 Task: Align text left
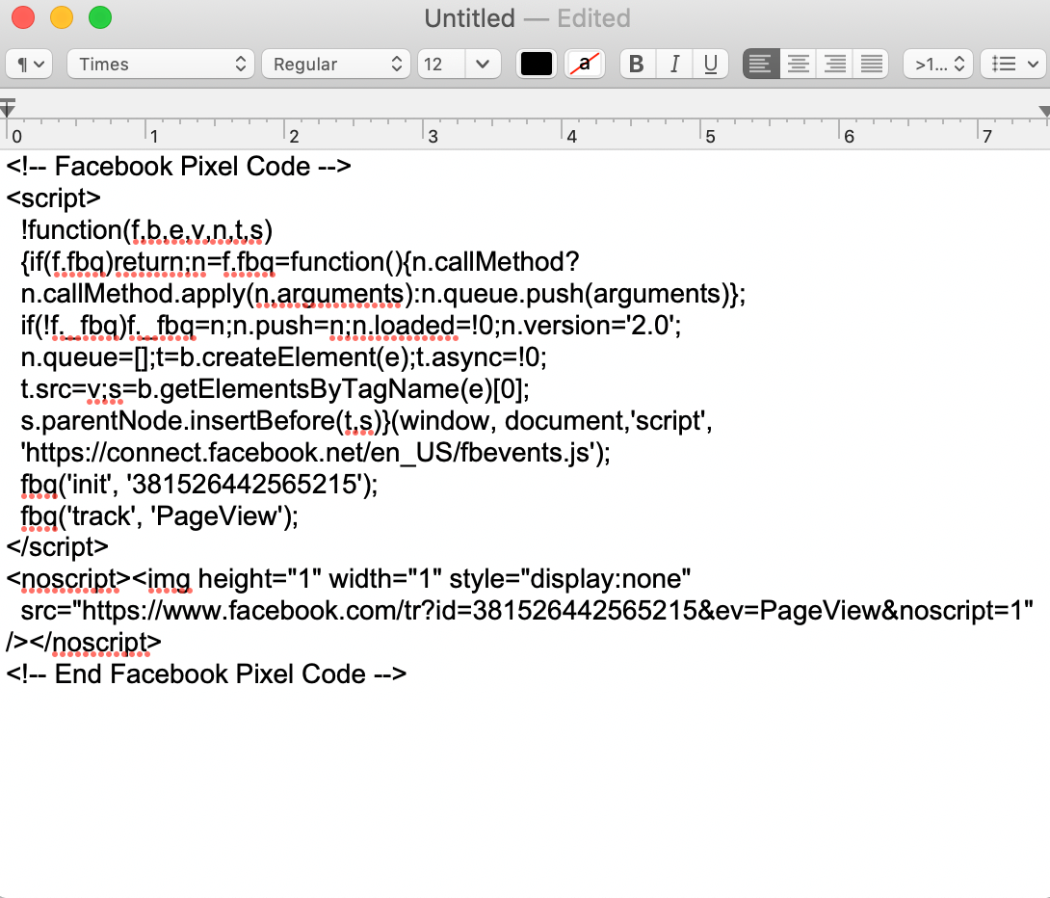[x=761, y=65]
